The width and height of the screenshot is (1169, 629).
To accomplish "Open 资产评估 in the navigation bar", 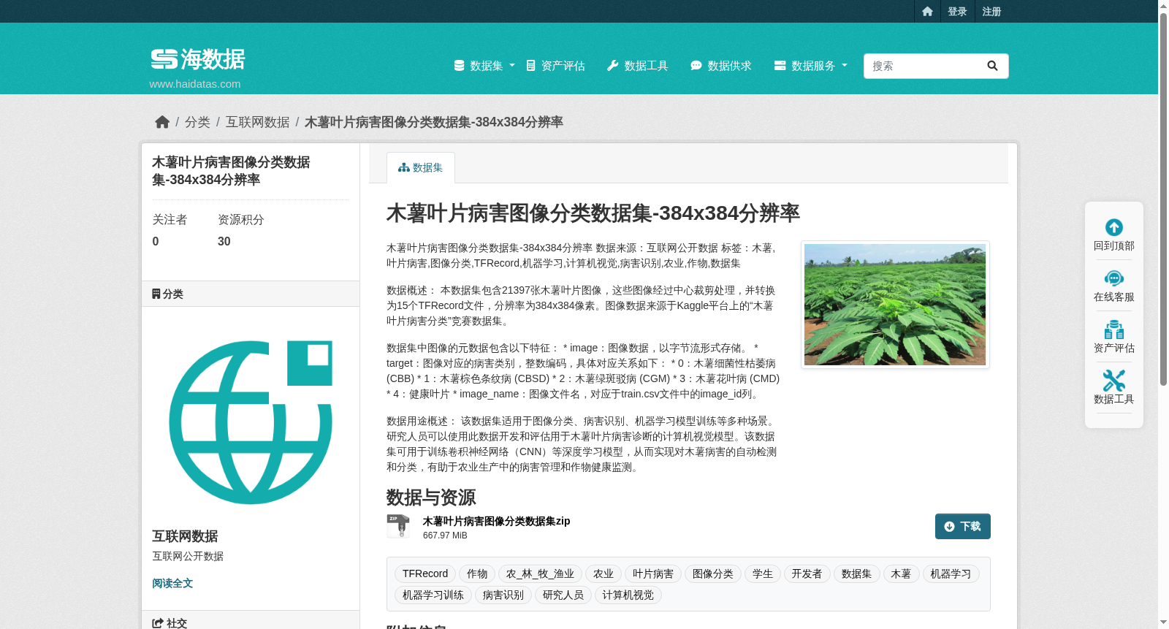I will pyautogui.click(x=555, y=66).
